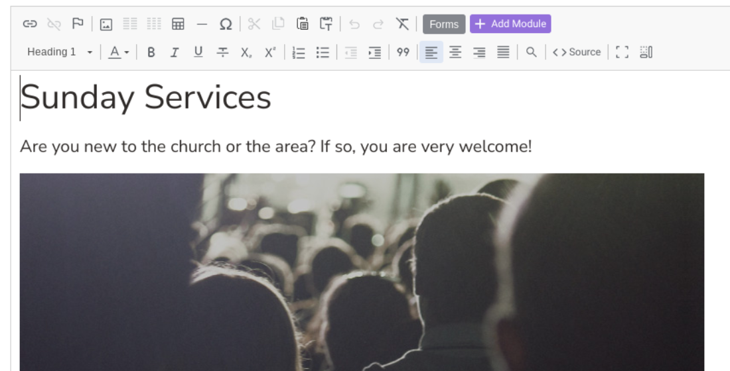The width and height of the screenshot is (730, 371).
Task: Toggle superscript formatting
Action: (271, 52)
